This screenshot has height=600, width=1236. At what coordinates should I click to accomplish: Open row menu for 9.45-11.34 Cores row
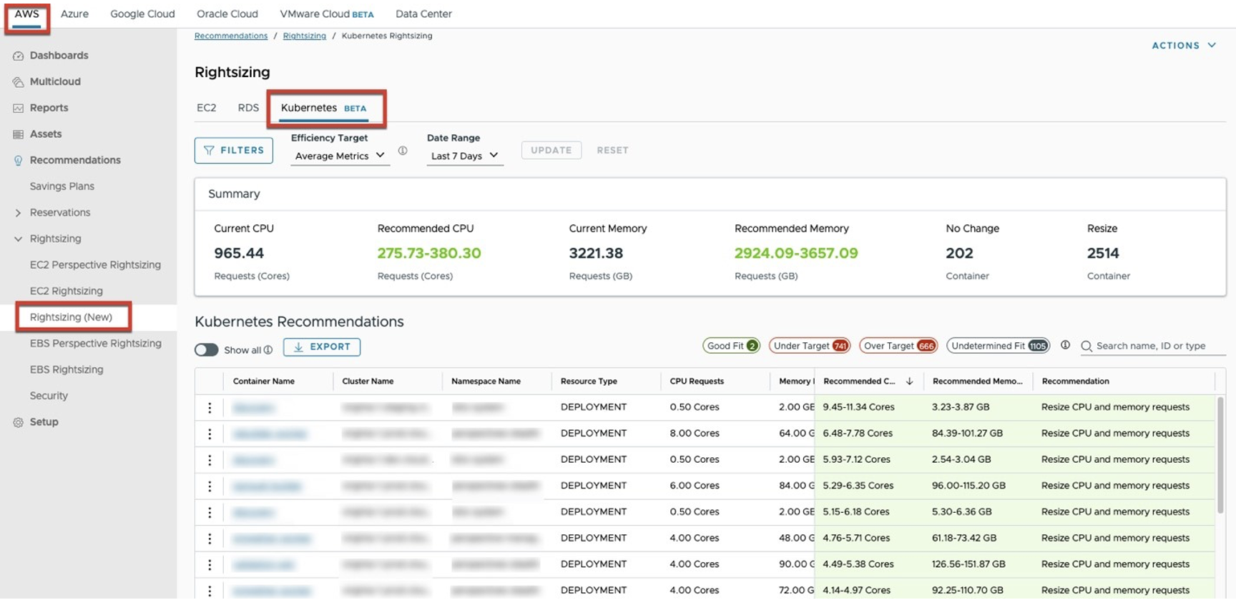click(210, 408)
